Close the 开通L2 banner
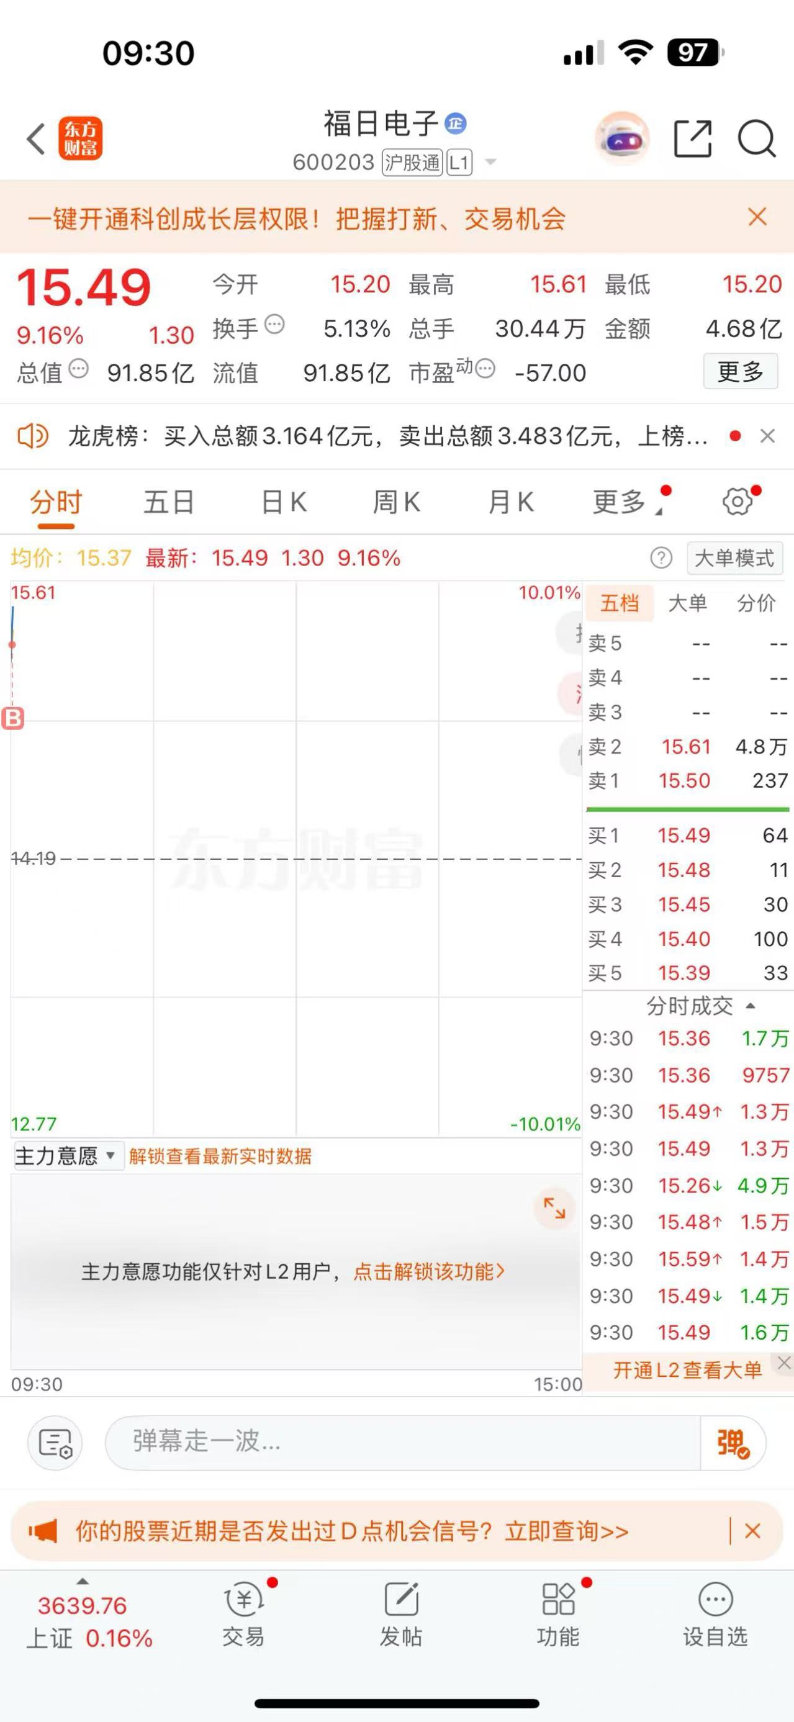 click(783, 1363)
